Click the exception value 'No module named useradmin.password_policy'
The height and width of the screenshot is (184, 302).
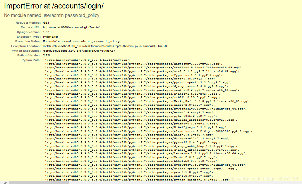pos(81,41)
